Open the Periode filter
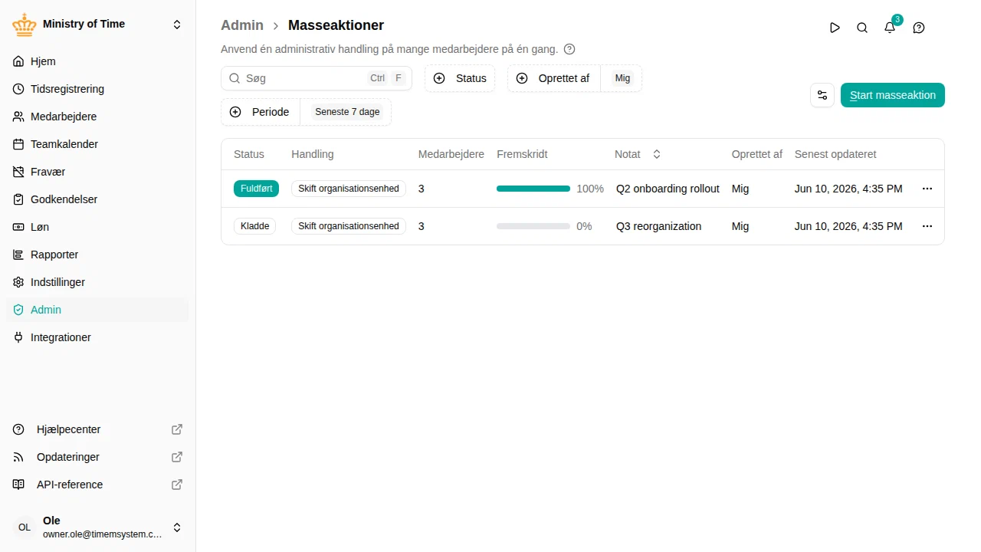Screen dimensions: 981x552 [x=261, y=112]
